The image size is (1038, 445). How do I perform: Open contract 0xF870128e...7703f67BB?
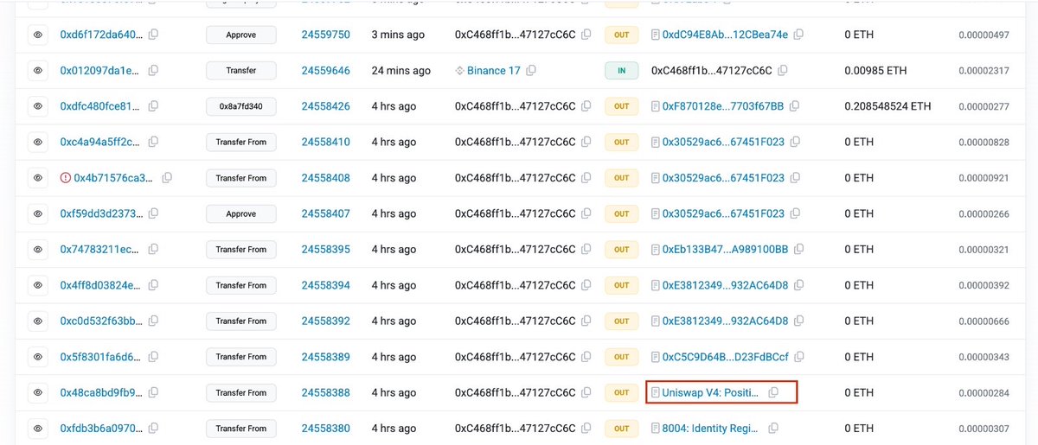point(722,106)
